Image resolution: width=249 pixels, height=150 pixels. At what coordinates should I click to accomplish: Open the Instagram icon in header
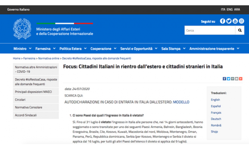click(242, 21)
